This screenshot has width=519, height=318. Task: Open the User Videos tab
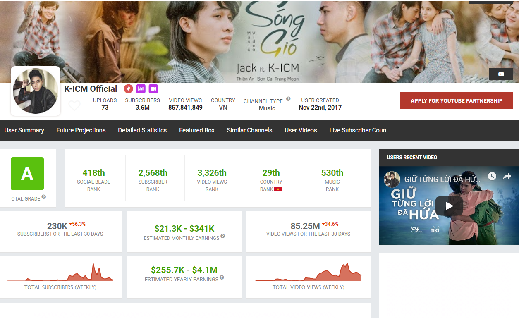point(301,130)
